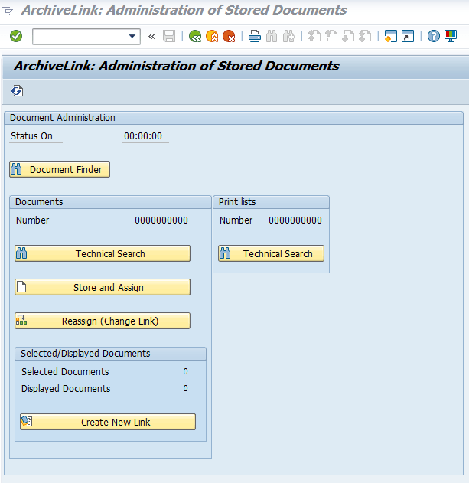Open the Help question mark icon
The width and height of the screenshot is (469, 483).
click(x=433, y=36)
